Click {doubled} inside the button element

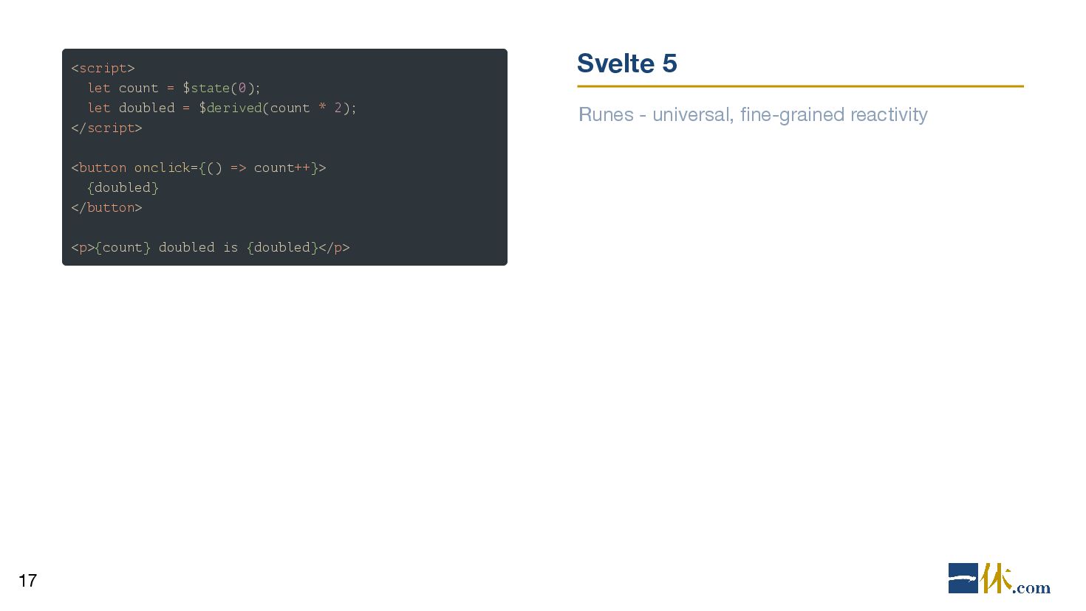click(x=123, y=187)
